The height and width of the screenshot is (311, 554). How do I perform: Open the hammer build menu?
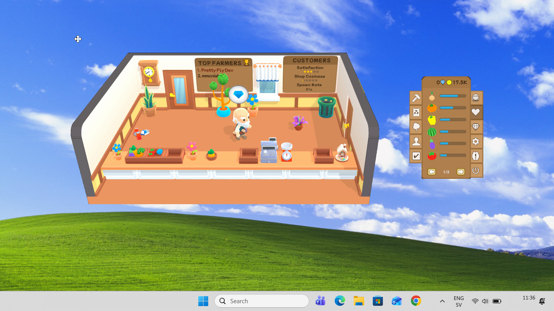click(416, 98)
